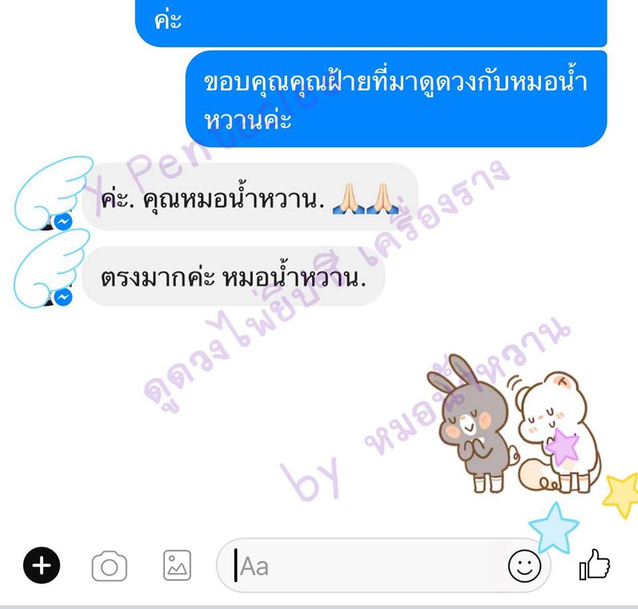Screen dimensions: 638x609
Task: Tap the lower winged sender avatar
Action: point(51,269)
